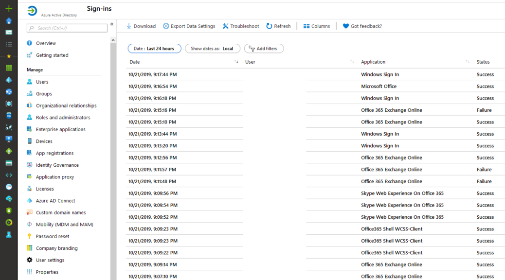Select Groups in the Manage menu
This screenshot has width=505, height=280.
44,94
